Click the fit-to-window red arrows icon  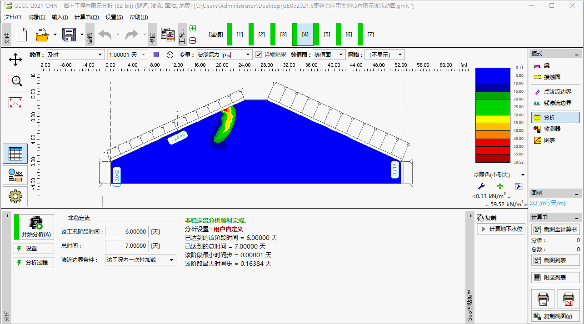15,103
